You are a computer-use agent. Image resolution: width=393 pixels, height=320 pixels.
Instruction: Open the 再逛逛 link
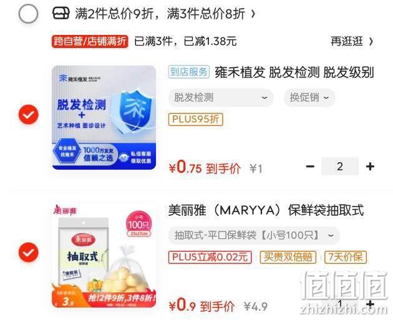pyautogui.click(x=352, y=41)
